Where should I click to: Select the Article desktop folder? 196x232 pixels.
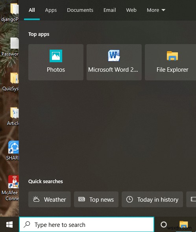tap(13, 116)
